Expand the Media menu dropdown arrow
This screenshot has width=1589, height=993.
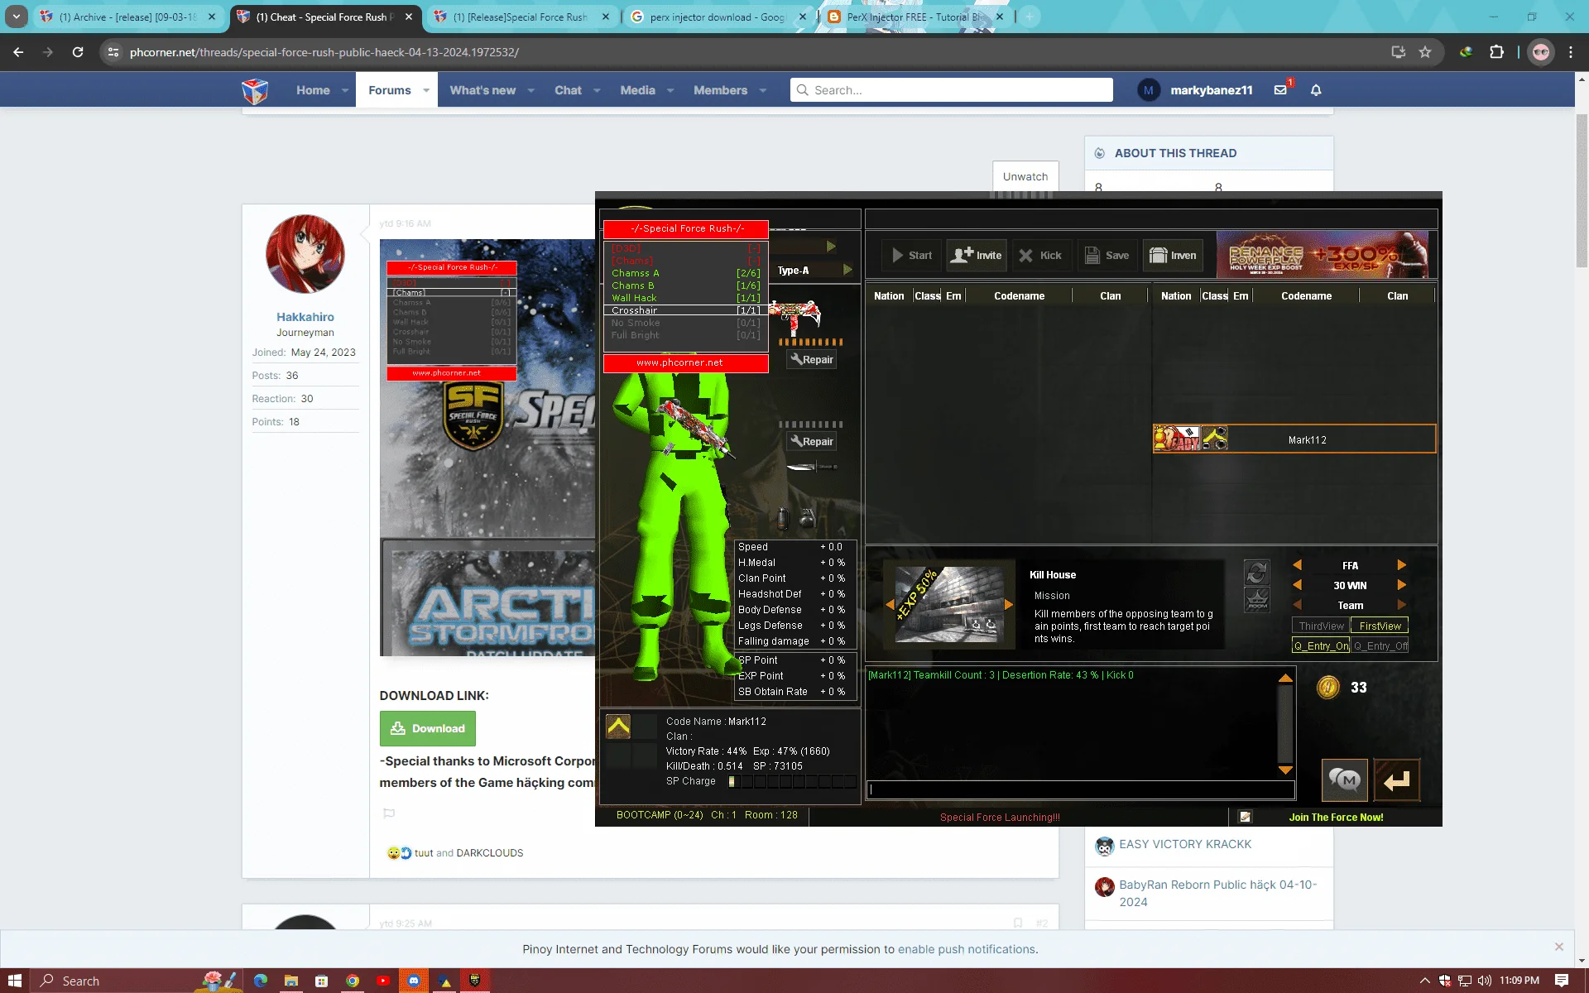tap(670, 90)
